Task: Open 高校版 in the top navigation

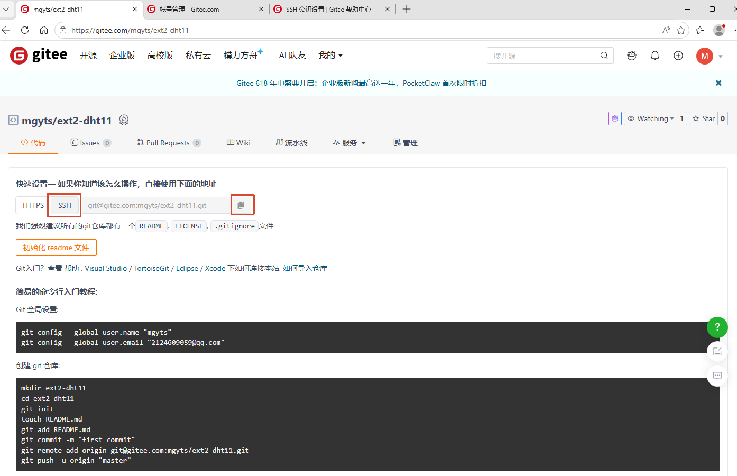Action: 160,56
